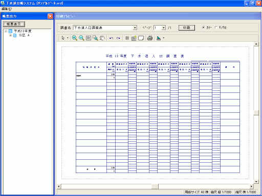Click the 縮尺 縦 1/1000 status entry
Screen dimensions: 262x196
point(221,192)
